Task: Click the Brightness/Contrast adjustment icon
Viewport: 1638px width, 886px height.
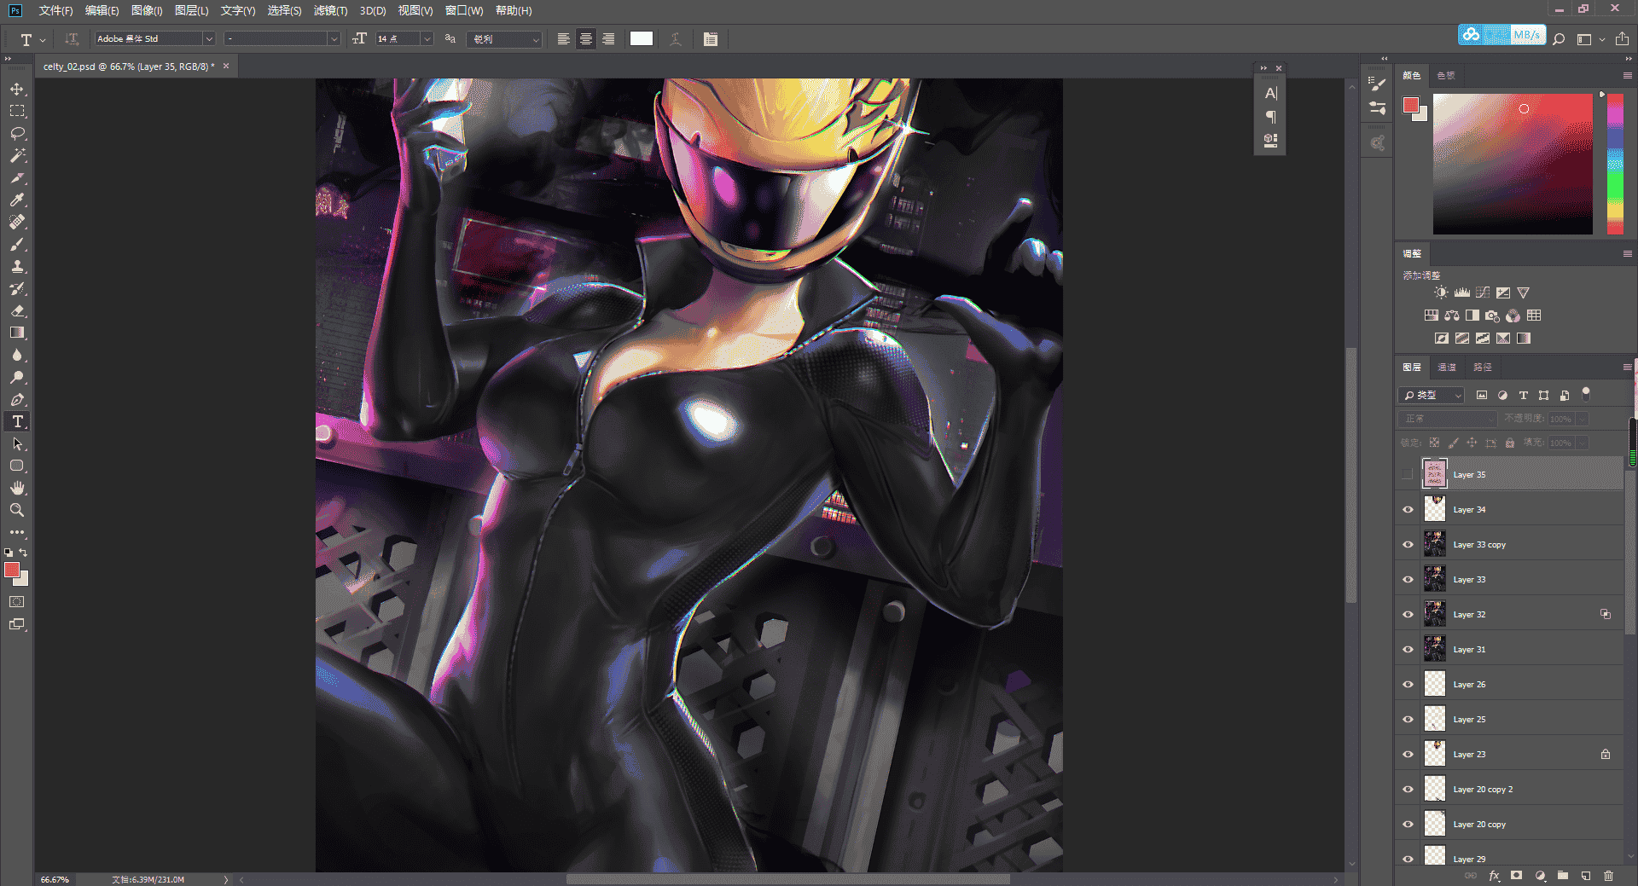Action: [x=1441, y=292]
